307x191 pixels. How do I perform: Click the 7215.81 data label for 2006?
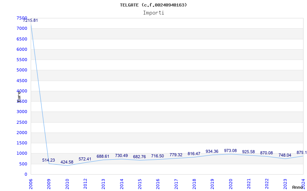(x=30, y=20)
